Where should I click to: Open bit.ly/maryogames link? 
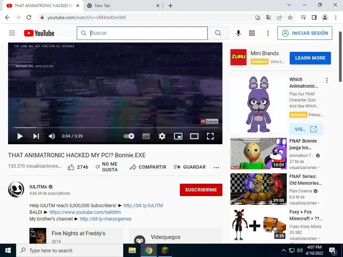(106, 219)
